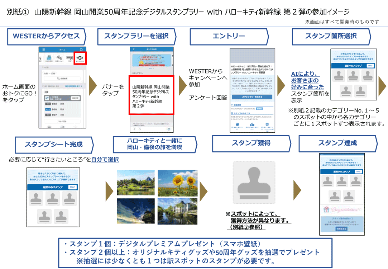Image resolution: width=388 pixels, height=269 pixels.
Task: Open the reservation card icon on the home screen
Action: pyautogui.click(x=70, y=58)
